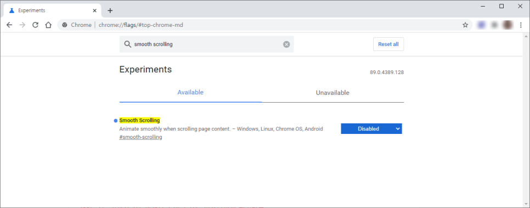Switch to the Available tab
The width and height of the screenshot is (530, 208).
pyautogui.click(x=190, y=92)
